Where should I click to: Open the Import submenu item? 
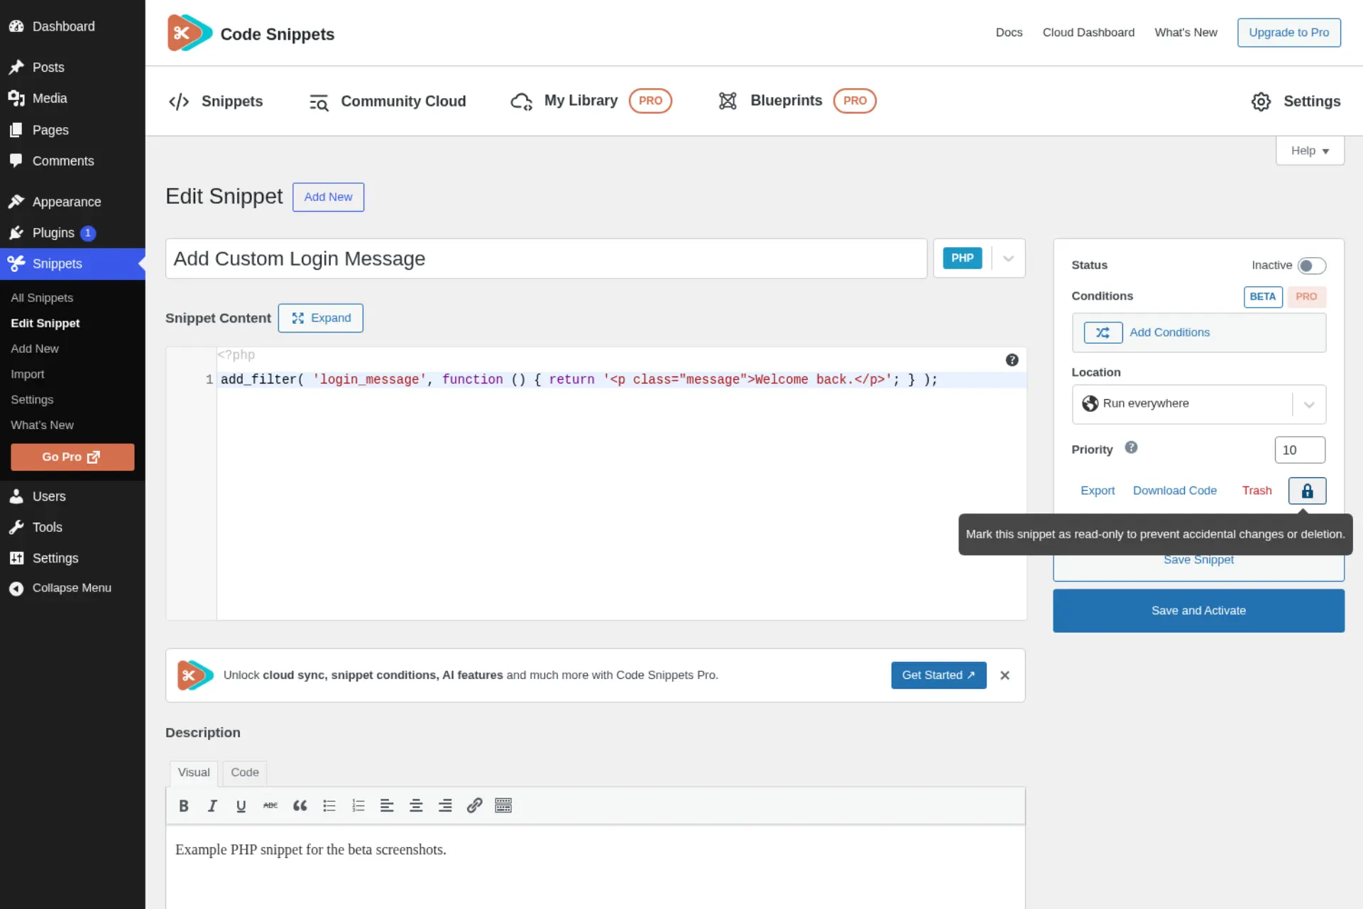[x=28, y=374]
